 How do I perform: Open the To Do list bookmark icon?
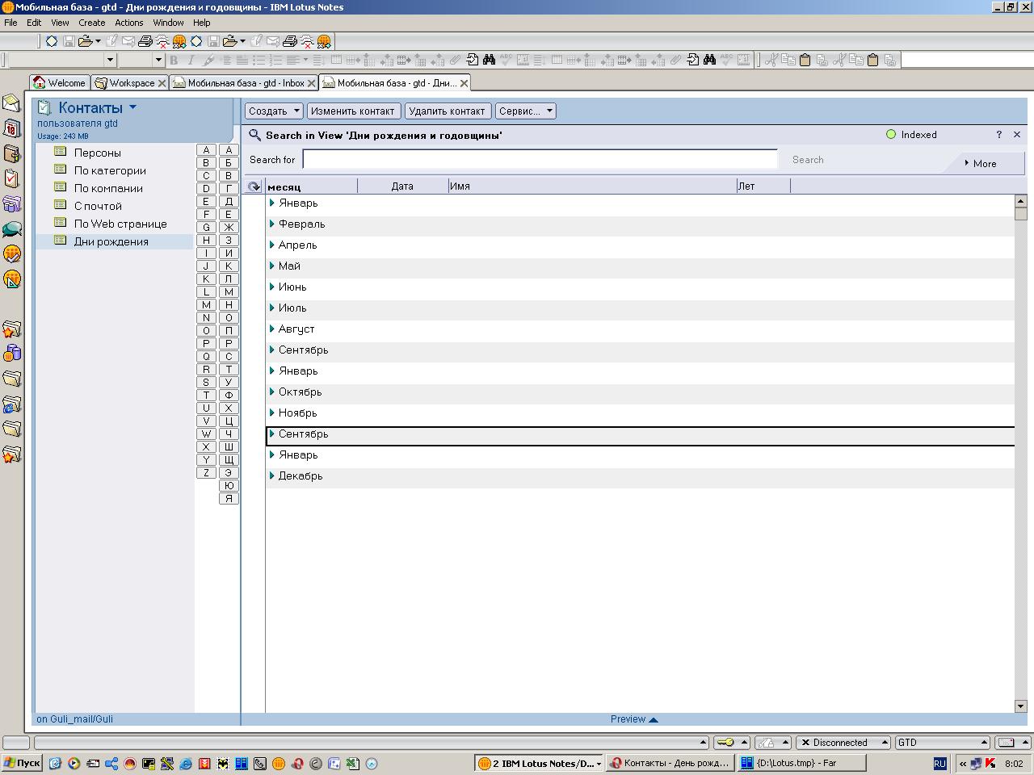(11, 178)
